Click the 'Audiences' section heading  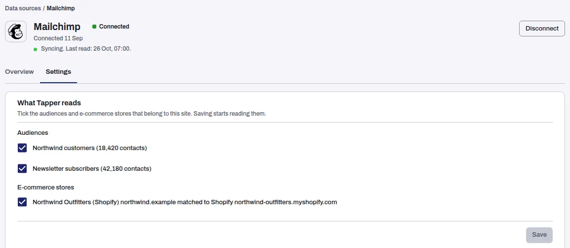[33, 132]
